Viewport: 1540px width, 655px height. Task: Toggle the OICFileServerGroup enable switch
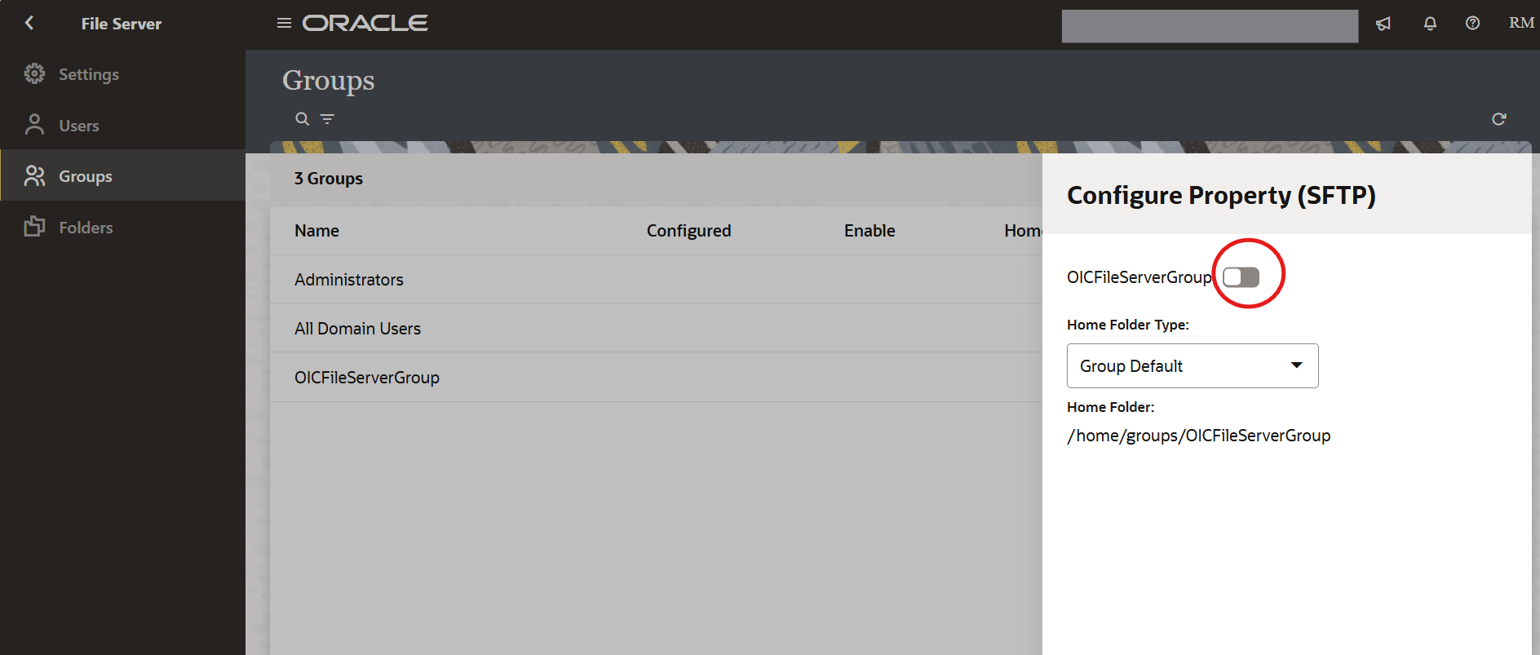1241,277
